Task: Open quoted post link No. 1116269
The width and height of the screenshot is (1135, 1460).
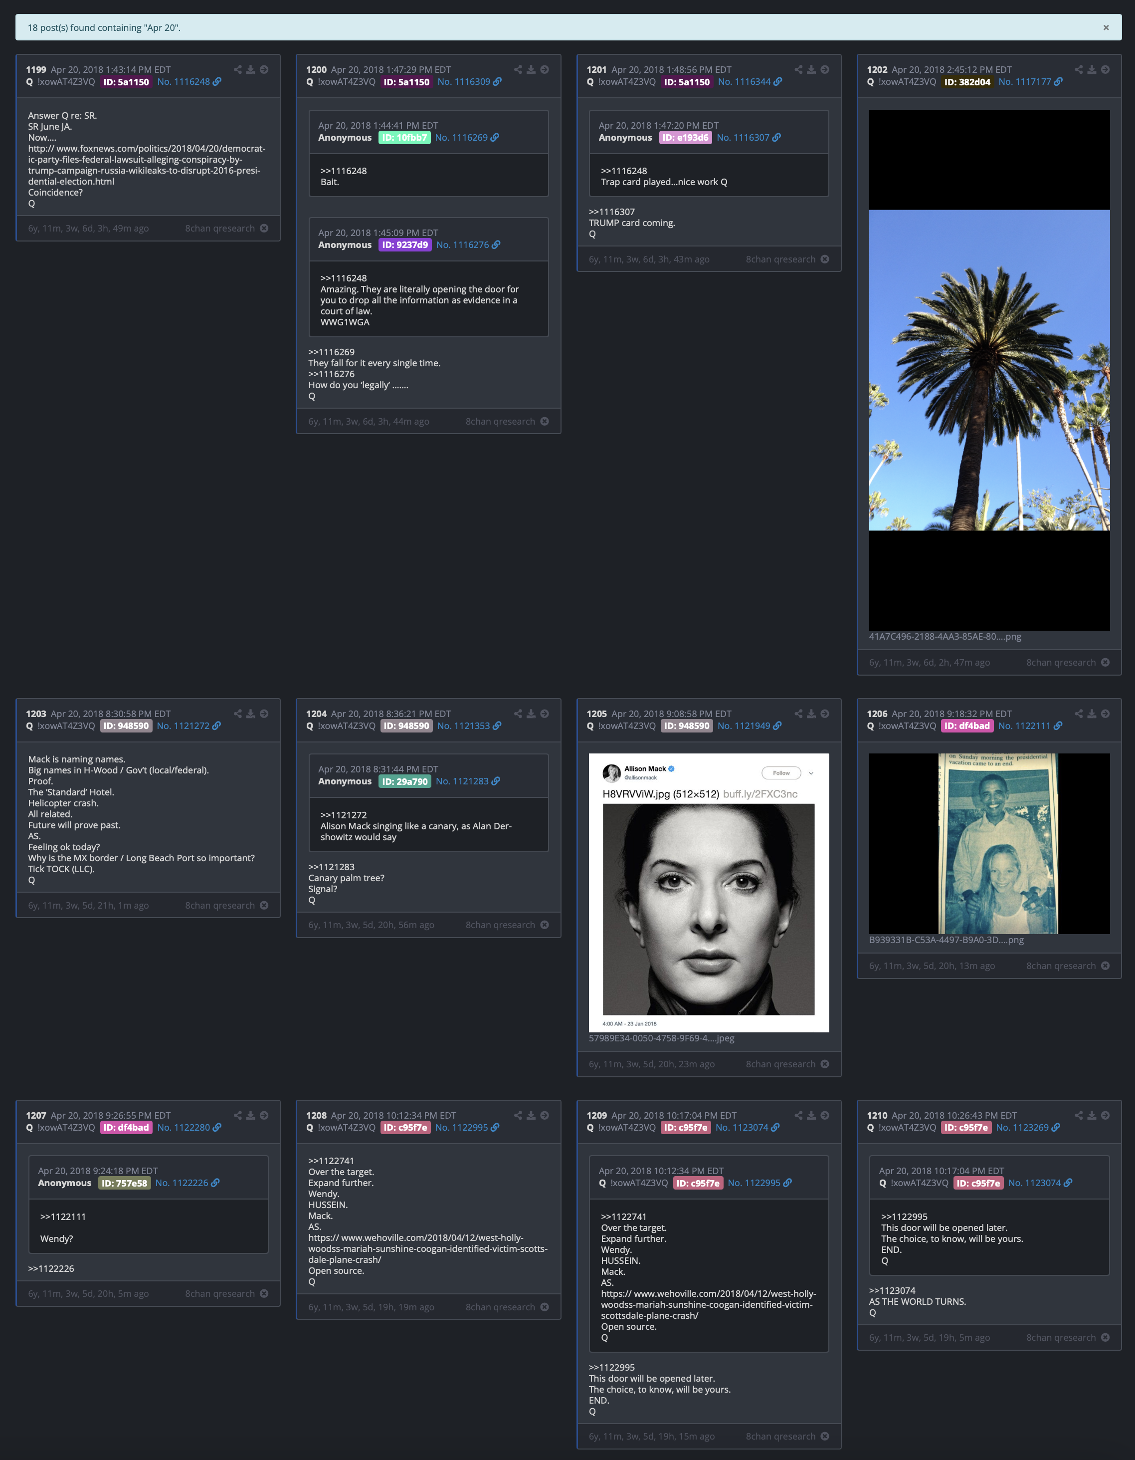Action: click(x=467, y=138)
